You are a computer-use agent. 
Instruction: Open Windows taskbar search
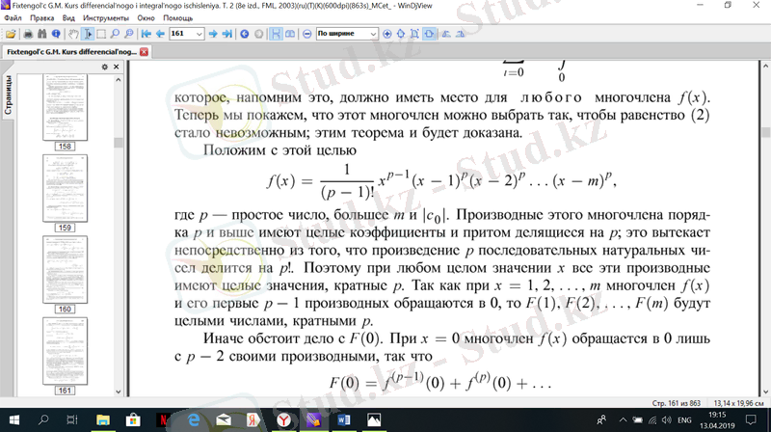tap(43, 419)
